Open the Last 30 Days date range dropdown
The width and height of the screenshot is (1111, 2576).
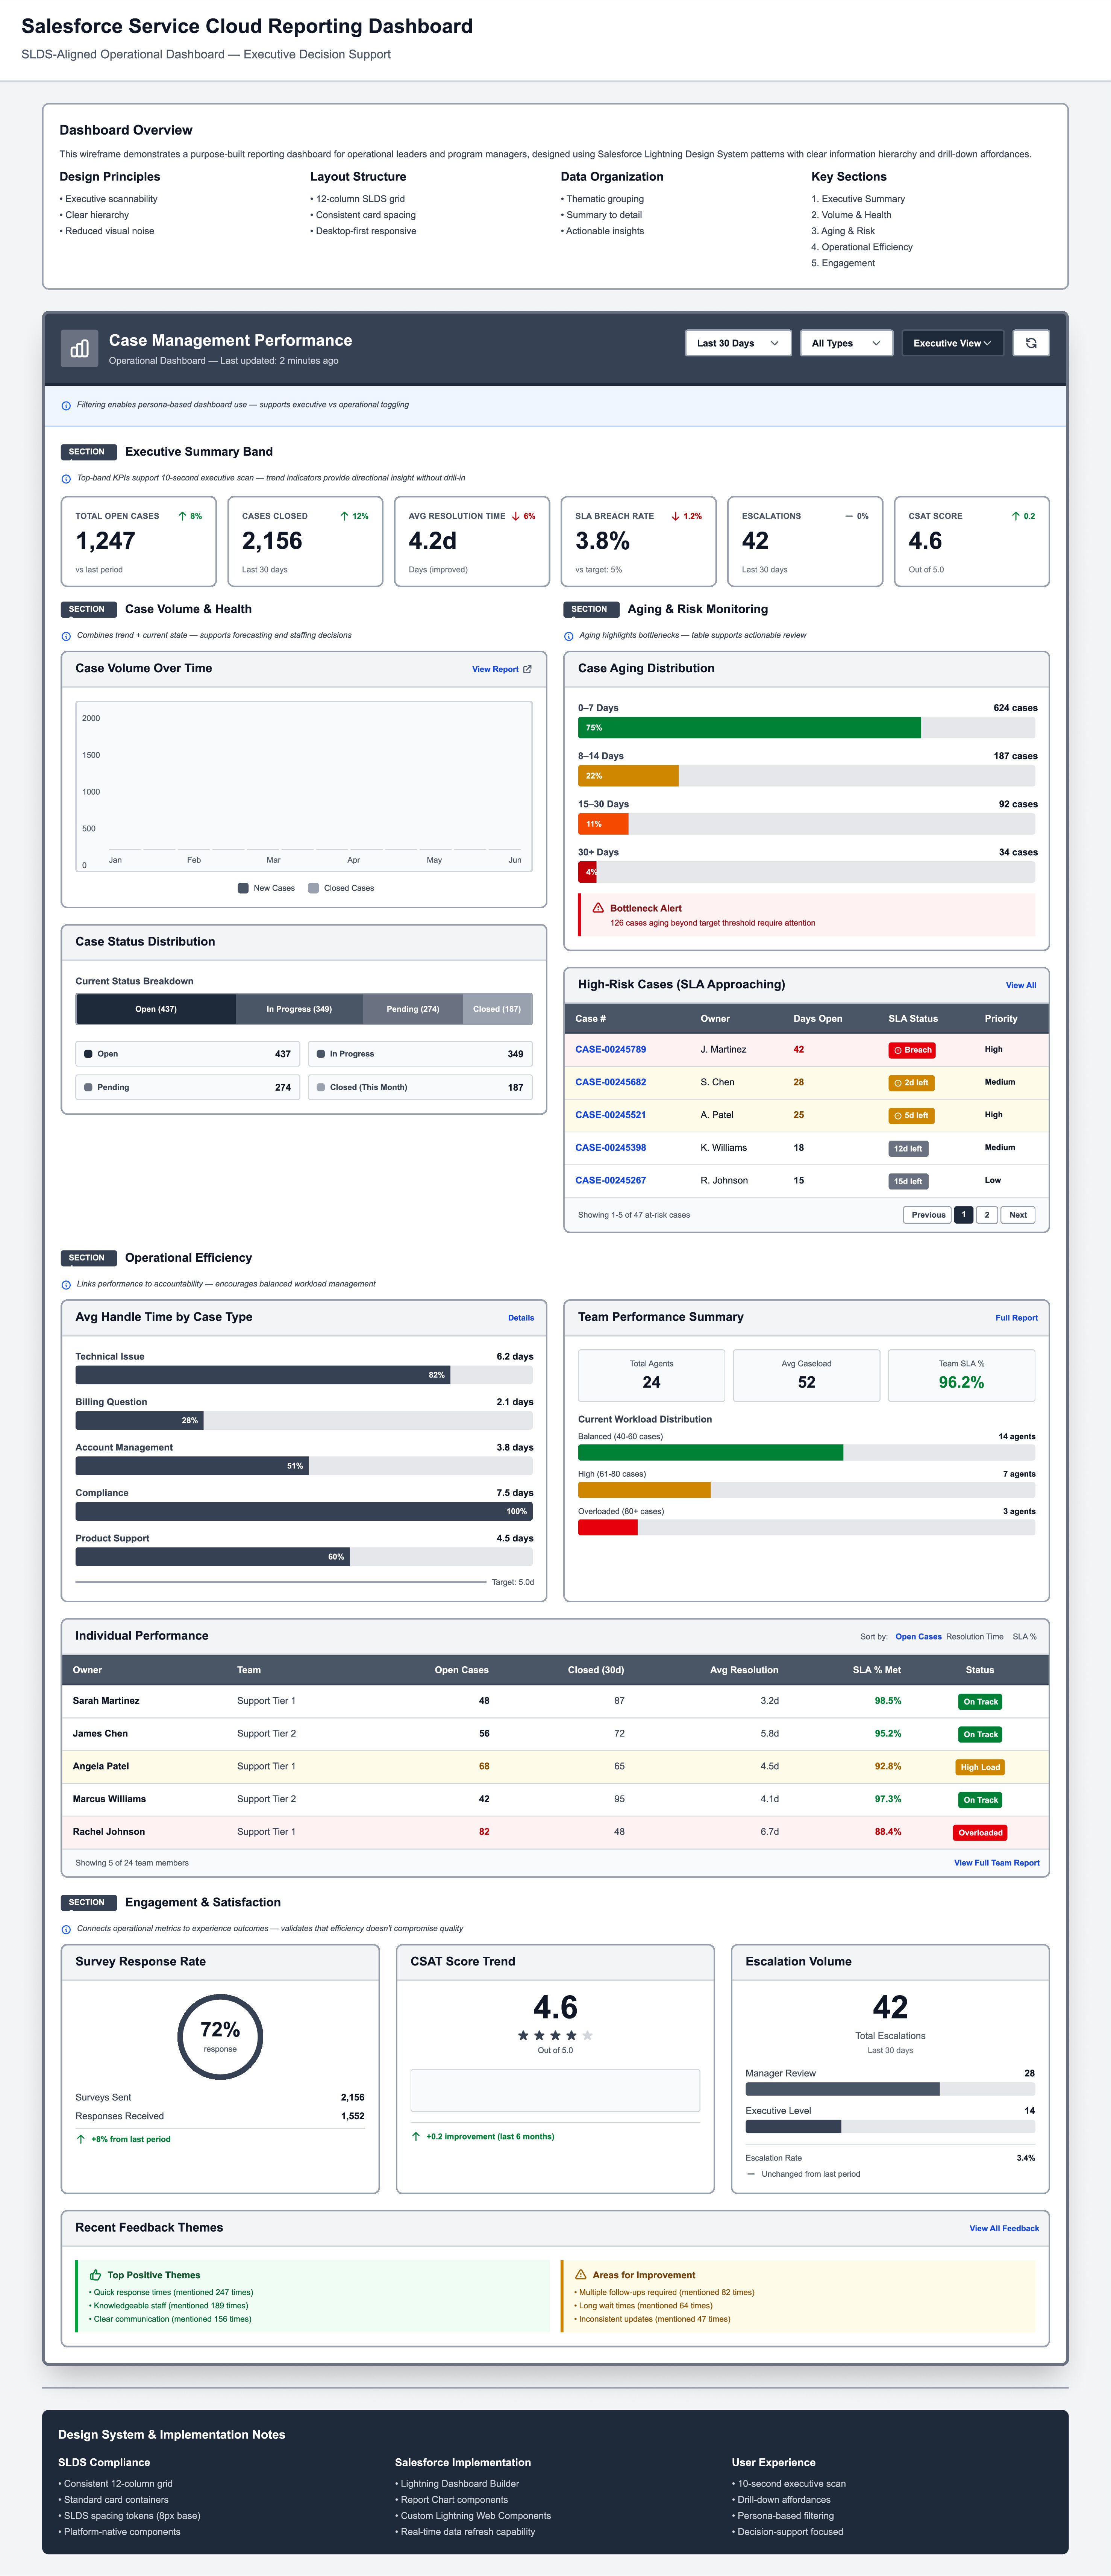[738, 343]
